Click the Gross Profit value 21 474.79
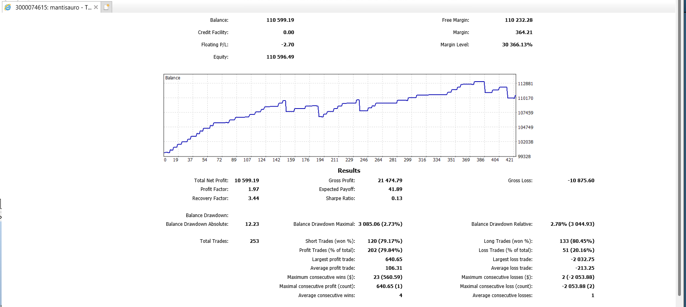Viewport: 686px width, 307px height. 390,181
